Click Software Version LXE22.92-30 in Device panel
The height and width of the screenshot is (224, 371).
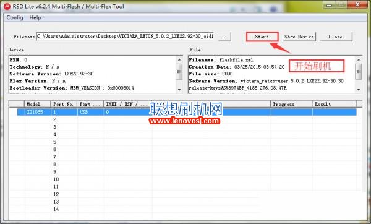pos(51,74)
